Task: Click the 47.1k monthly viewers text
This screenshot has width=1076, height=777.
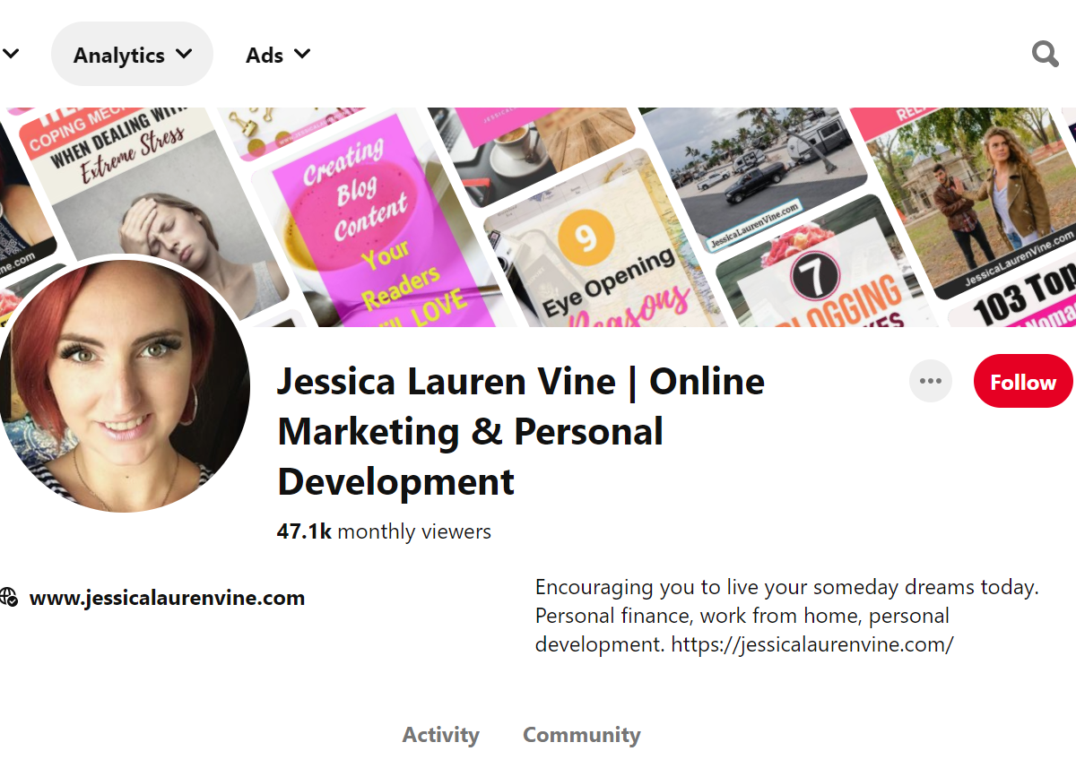Action: [384, 531]
